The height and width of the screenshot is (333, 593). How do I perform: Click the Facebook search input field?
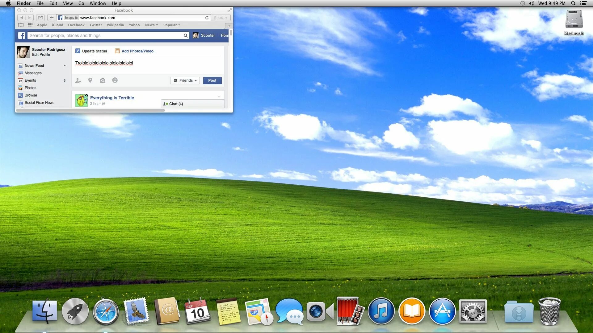105,35
